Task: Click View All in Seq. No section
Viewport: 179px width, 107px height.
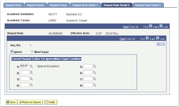Action: [x=131, y=39]
